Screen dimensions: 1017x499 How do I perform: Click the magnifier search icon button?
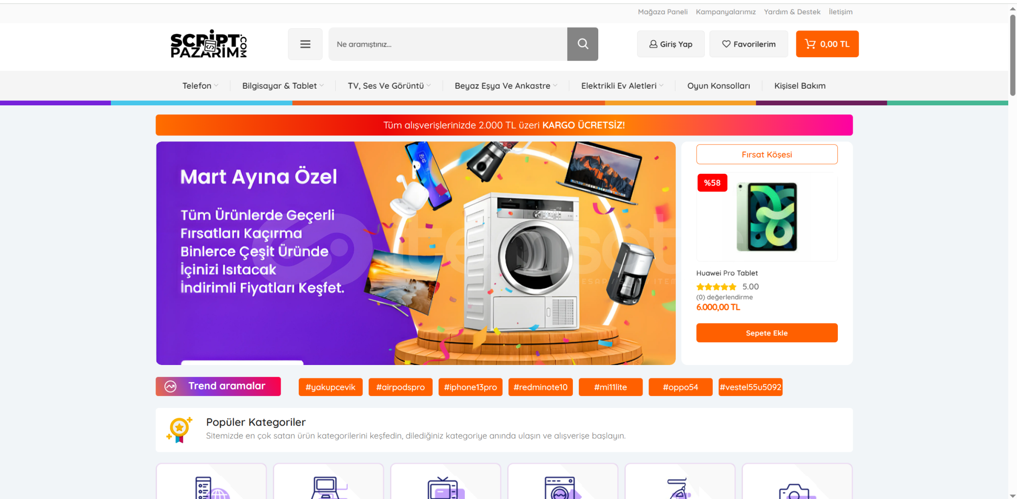583,44
